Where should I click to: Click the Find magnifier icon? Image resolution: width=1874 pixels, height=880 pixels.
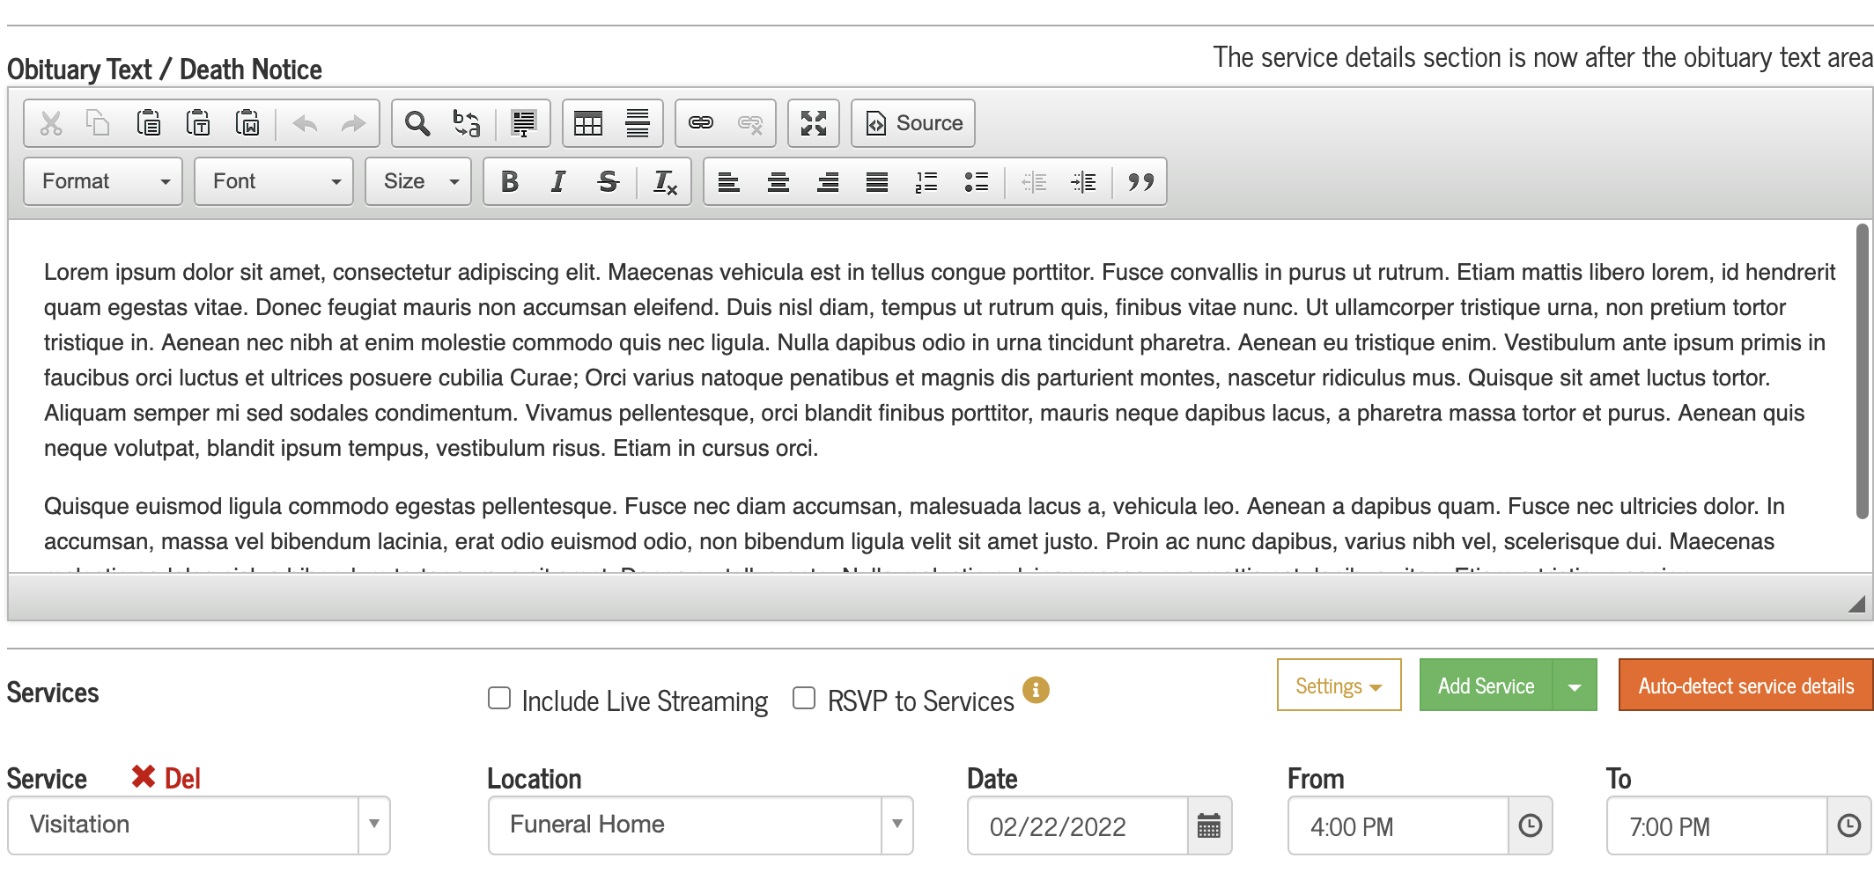click(x=417, y=124)
